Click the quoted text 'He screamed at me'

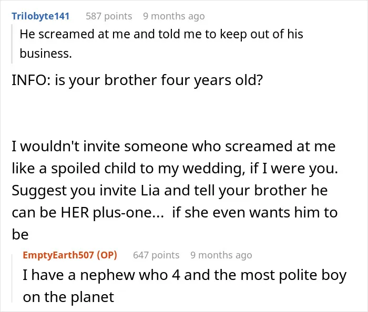pyautogui.click(x=58, y=34)
